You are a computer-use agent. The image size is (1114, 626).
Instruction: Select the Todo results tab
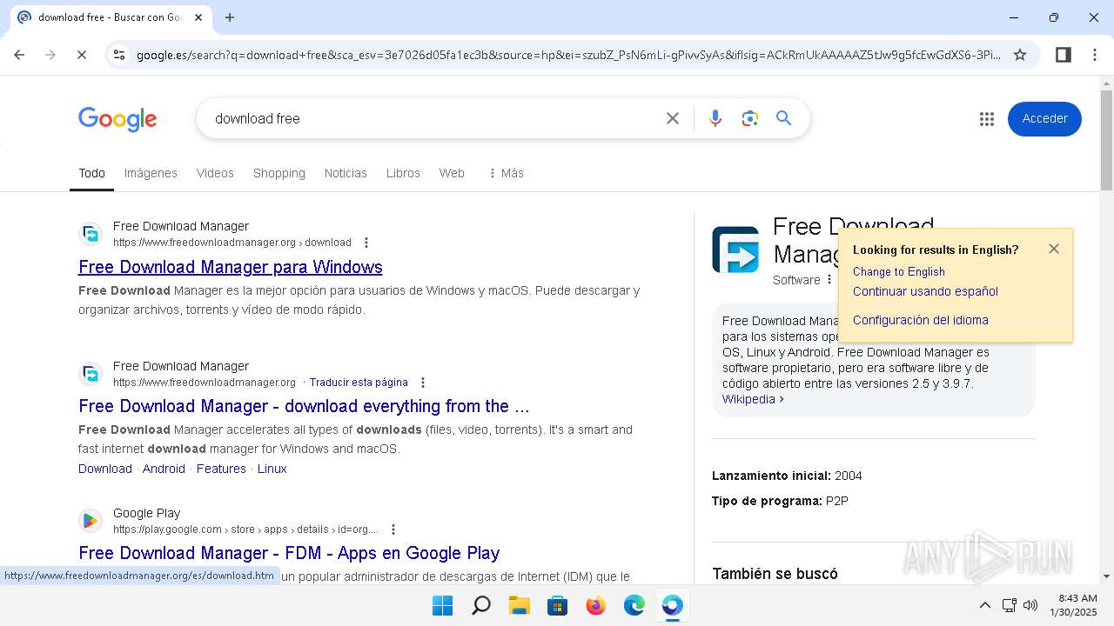coord(91,173)
